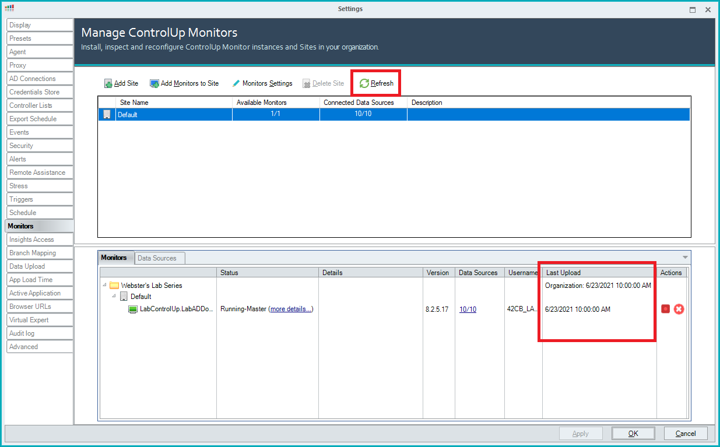Open the Audit log settings page
720x447 pixels.
tap(22, 333)
